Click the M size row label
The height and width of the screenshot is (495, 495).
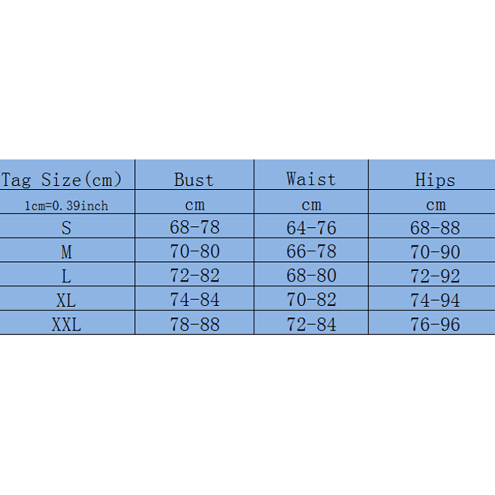[x=66, y=252]
